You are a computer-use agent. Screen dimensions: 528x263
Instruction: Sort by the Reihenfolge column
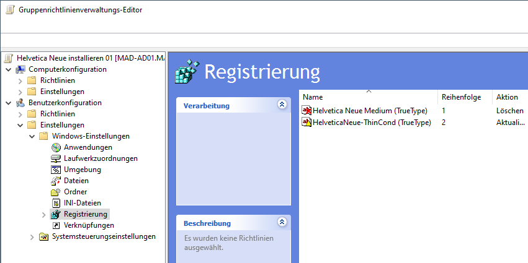tap(460, 97)
